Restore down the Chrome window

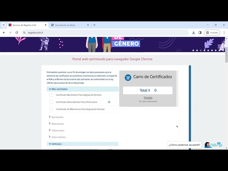216,25
